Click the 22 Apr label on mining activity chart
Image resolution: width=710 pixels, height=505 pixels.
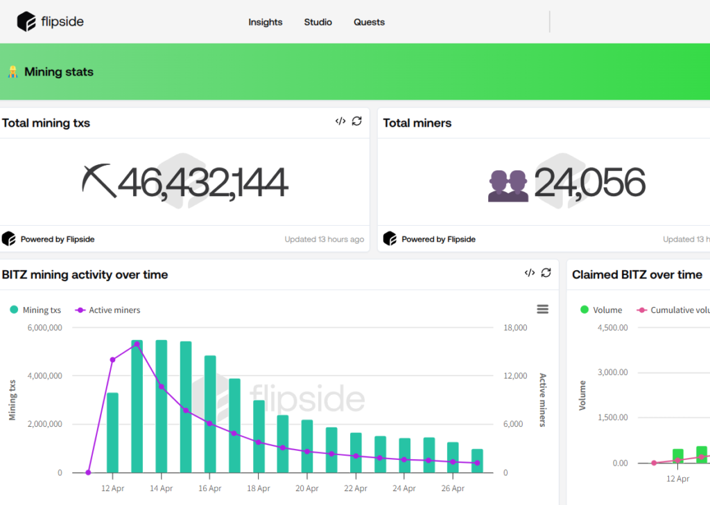(356, 488)
